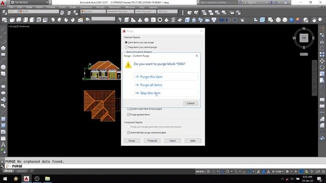Screen dimensions: 326x183
Task: Click the 3D Box solid tool
Action: point(127,20)
